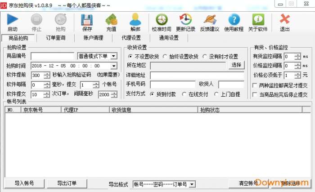Image resolution: width=315 pixels, height=192 pixels.
Task: Click the 停止 stop icon
Action: pyautogui.click(x=36, y=19)
